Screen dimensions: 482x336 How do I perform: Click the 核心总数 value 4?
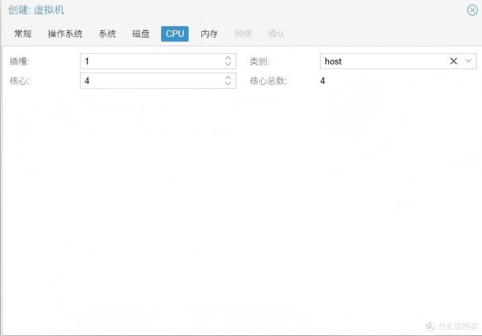pos(323,80)
